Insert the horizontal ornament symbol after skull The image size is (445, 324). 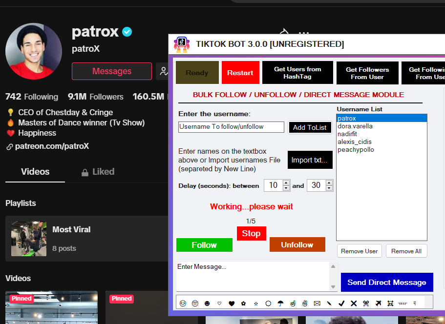403,304
